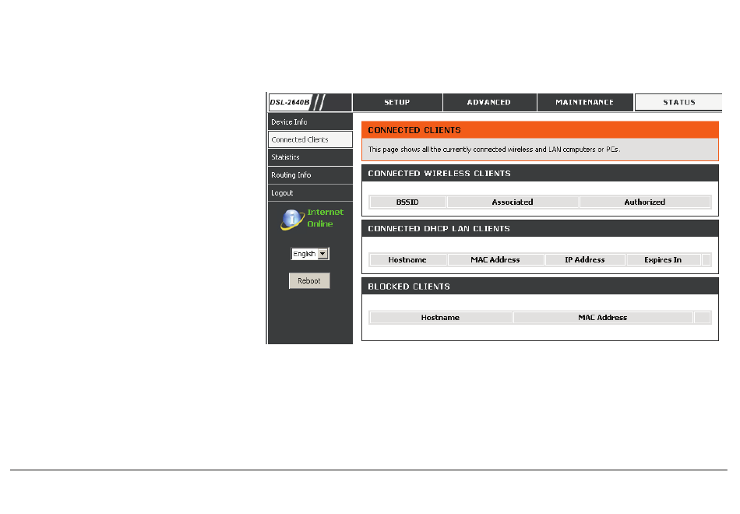This screenshot has height=514, width=740.
Task: Switch to the ADVANCED tab
Action: [x=489, y=102]
